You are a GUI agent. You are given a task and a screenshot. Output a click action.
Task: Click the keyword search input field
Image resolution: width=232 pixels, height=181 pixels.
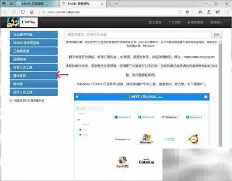[138, 34]
